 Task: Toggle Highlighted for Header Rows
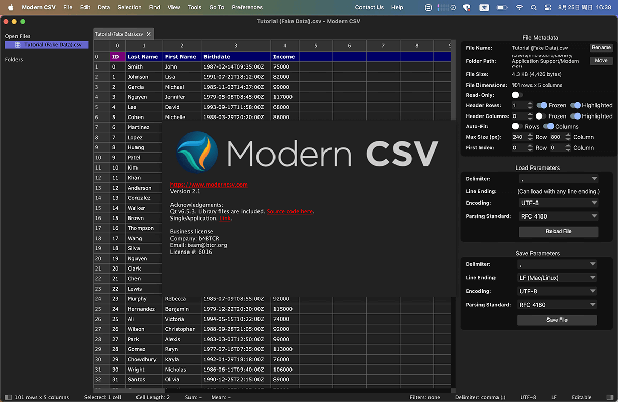(575, 105)
